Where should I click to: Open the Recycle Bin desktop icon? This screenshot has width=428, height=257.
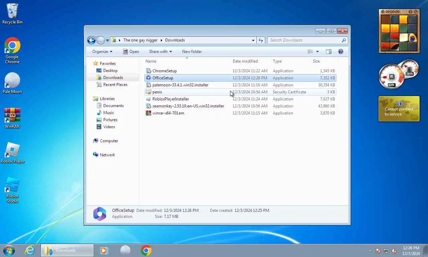click(12, 13)
